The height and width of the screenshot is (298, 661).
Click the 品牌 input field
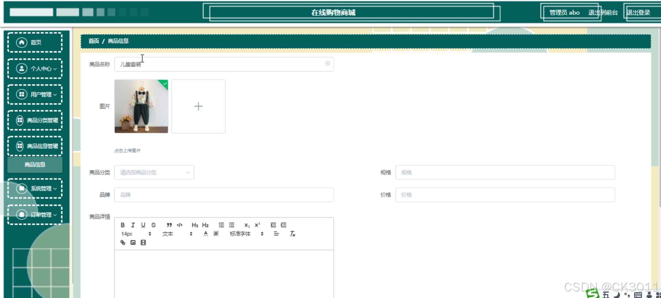[x=224, y=195]
